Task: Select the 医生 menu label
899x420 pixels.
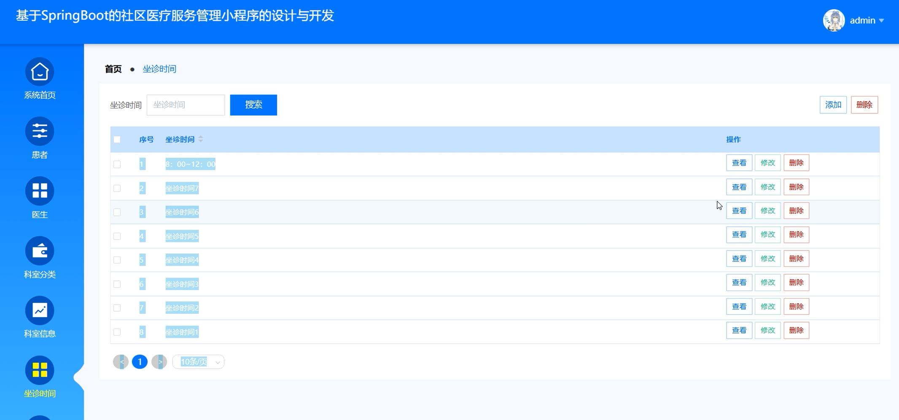Action: (40, 214)
